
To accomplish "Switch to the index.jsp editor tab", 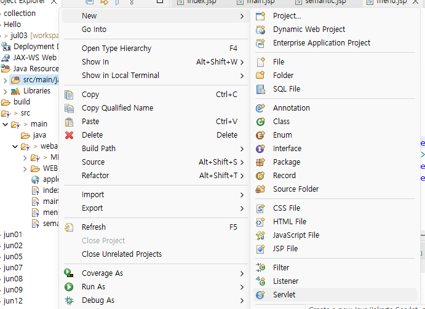I will 202,2.
